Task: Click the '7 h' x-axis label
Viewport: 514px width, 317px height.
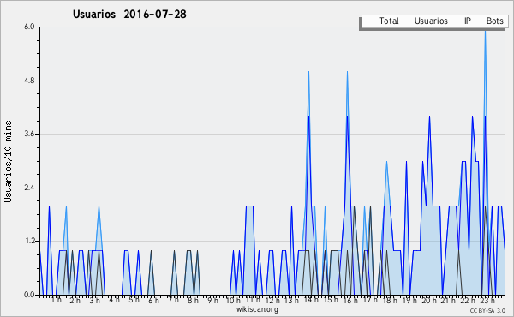Action: [173, 300]
